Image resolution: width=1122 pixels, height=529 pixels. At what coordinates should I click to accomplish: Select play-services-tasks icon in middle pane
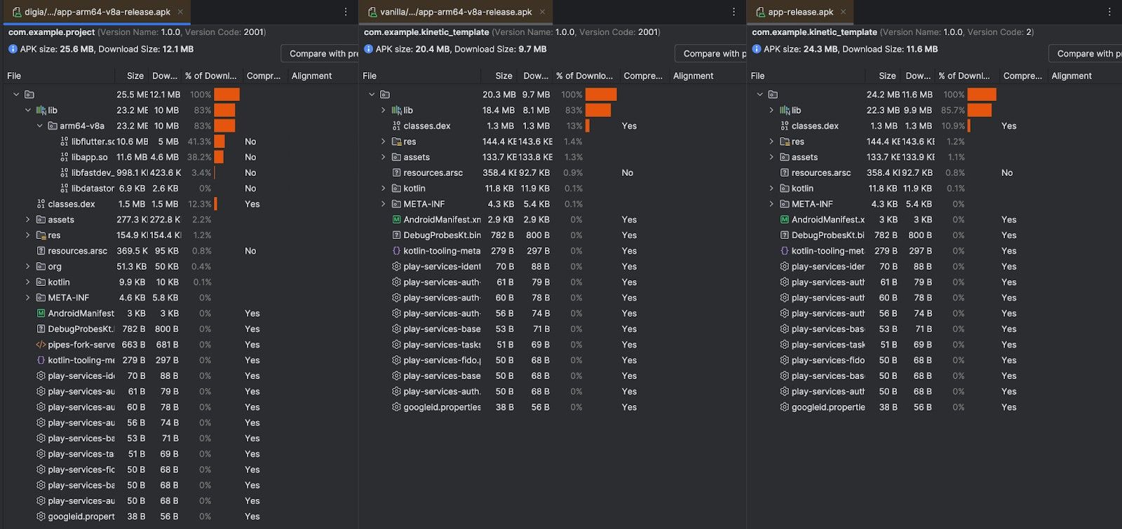coord(396,345)
